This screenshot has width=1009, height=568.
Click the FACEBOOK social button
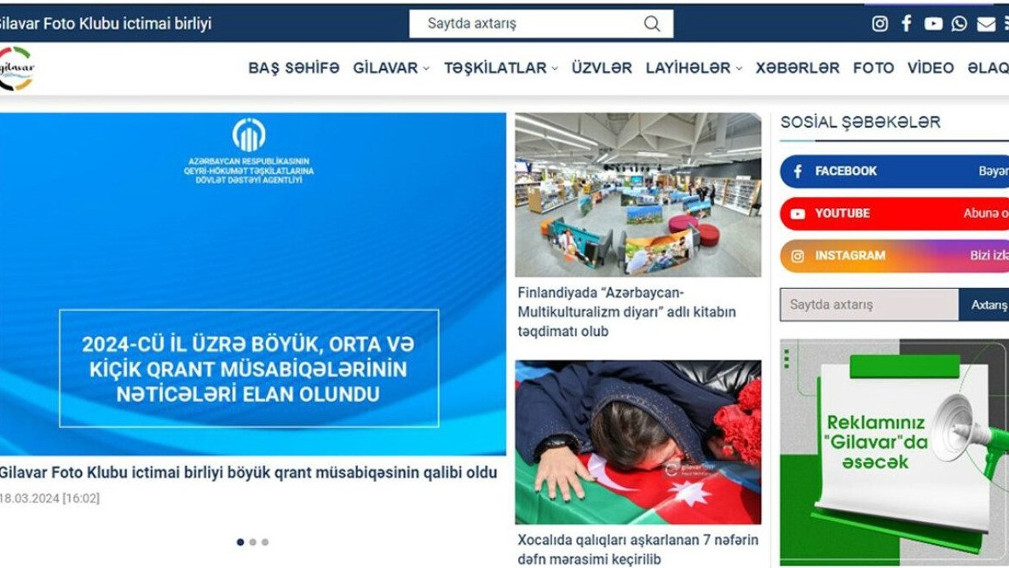pos(895,171)
